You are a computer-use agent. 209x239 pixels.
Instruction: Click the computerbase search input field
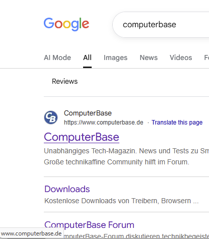coord(161,25)
